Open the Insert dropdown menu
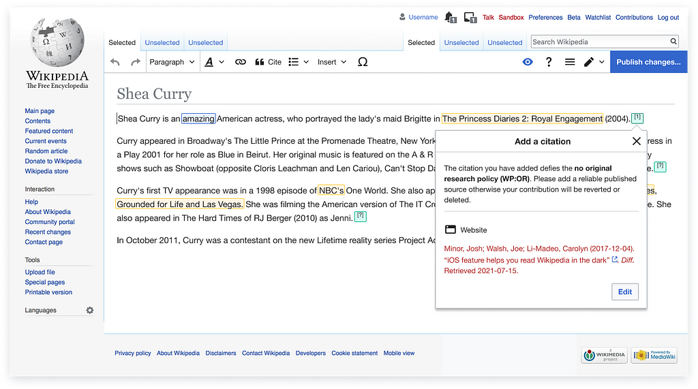Viewport: 698px width, 389px height. coord(332,62)
